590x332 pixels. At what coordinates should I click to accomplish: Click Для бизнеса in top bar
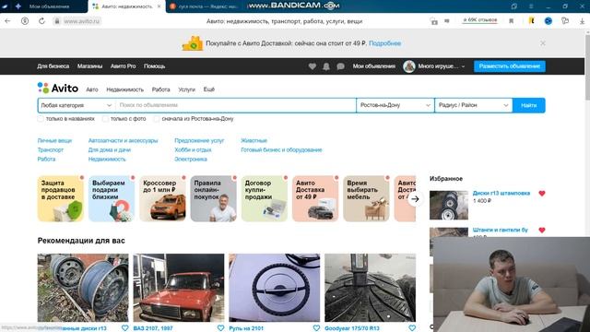point(53,66)
